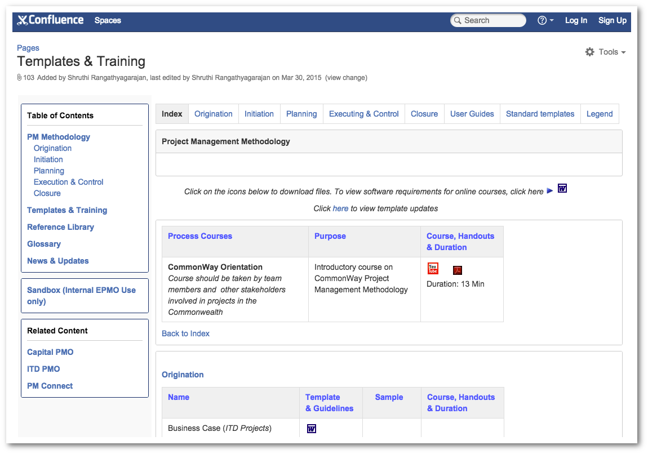This screenshot has height=454, width=648.
Task: Open the Tools dropdown menu
Action: click(605, 52)
